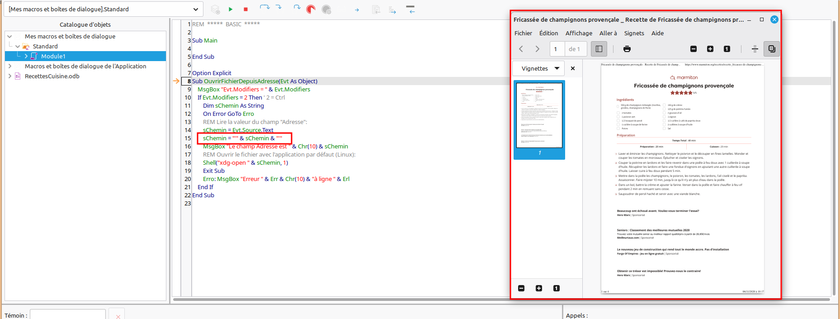Select RecettesCuisine.odb in the catalog
This screenshot has width=840, height=319.
point(52,76)
